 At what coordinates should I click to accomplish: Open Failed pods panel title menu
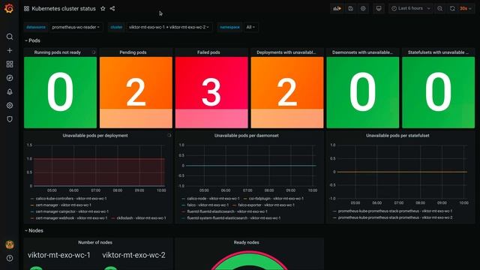(208, 52)
